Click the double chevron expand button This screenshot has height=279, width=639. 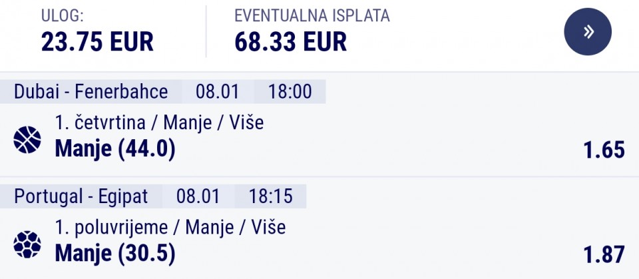click(x=588, y=31)
